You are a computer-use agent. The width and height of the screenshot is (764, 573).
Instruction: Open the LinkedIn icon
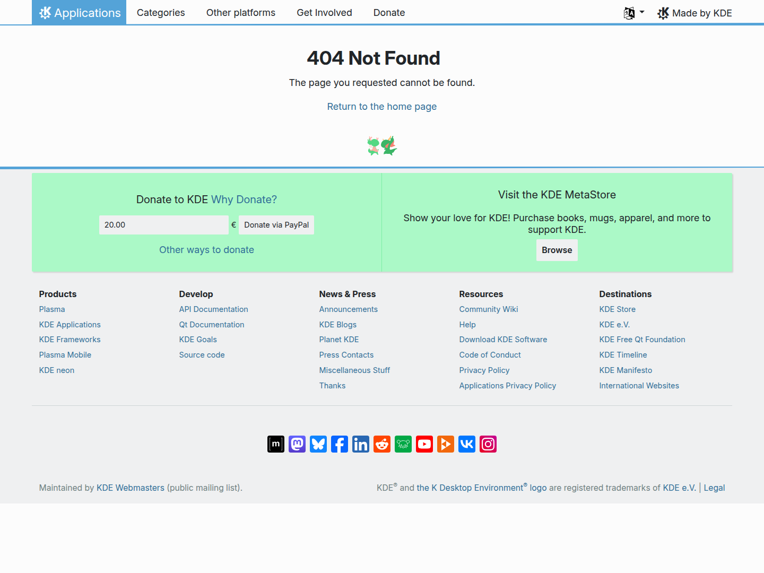tap(361, 444)
